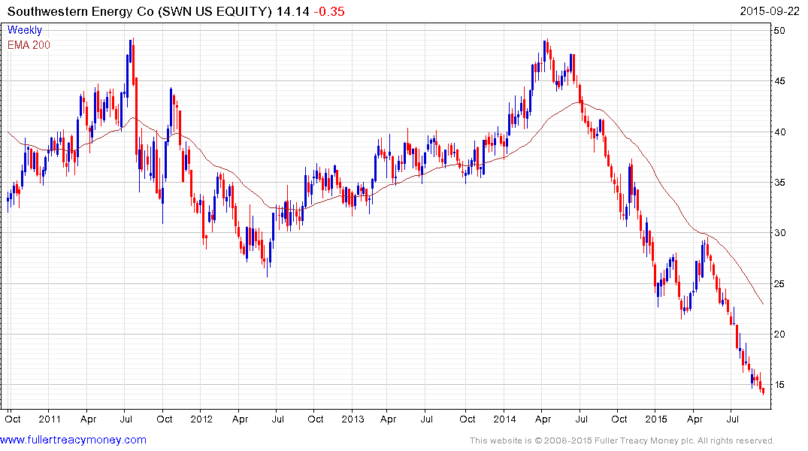The image size is (808, 451).
Task: Click the 30 price axis label
Action: [x=779, y=233]
